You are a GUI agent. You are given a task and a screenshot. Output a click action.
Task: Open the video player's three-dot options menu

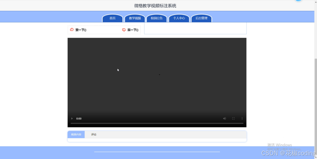pos(242,119)
